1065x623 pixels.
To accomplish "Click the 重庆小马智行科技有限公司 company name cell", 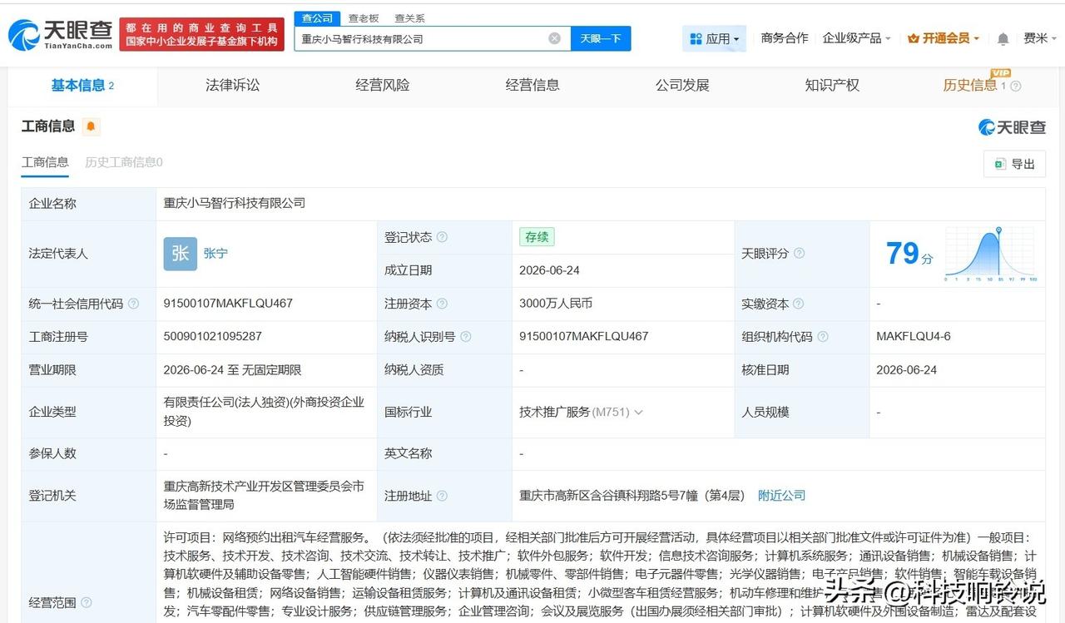I will click(x=235, y=203).
